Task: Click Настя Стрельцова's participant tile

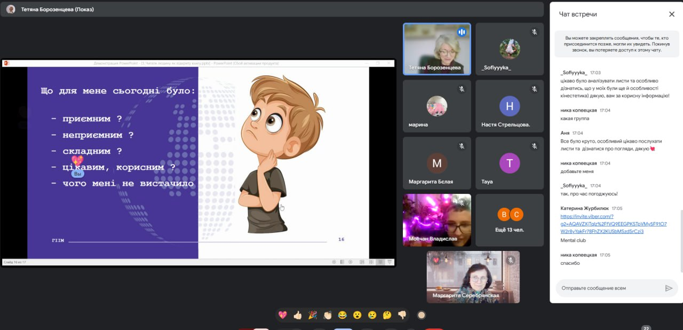Action: (509, 106)
